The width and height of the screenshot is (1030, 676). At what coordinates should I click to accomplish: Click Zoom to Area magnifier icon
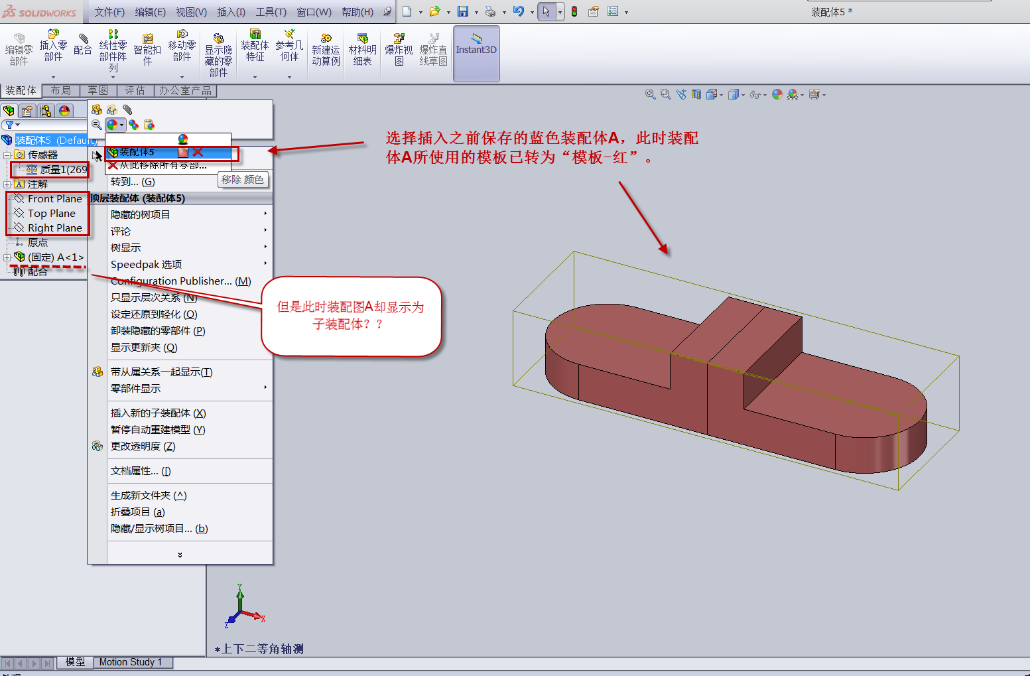tap(666, 95)
